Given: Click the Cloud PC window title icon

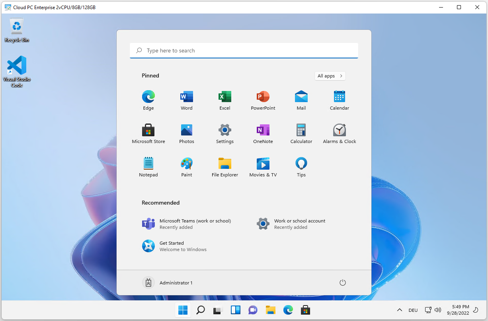Looking at the screenshot, I should coord(8,7).
